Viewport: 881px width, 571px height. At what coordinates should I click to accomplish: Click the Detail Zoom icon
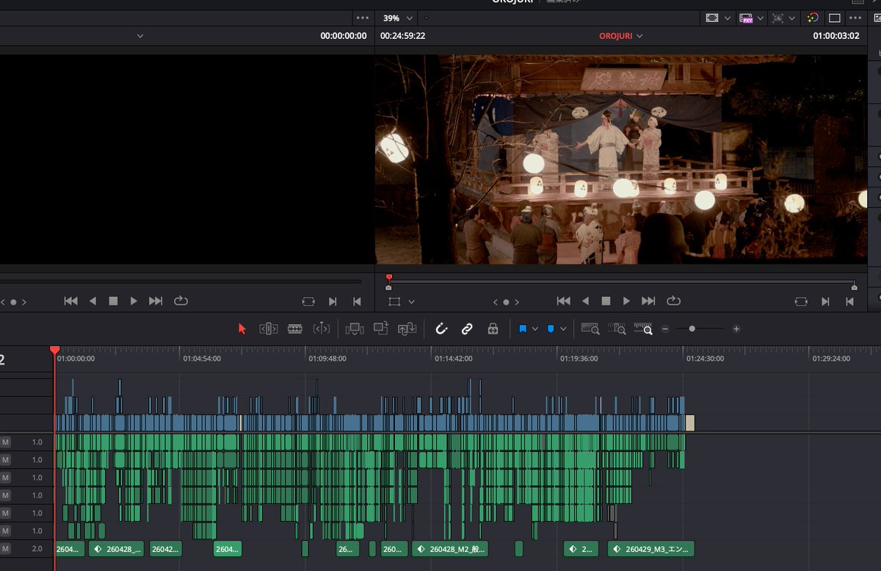(617, 329)
